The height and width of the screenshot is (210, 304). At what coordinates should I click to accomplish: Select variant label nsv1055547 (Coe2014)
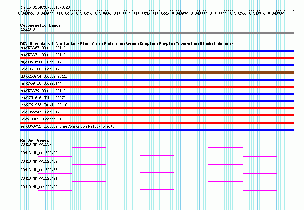[41, 112]
